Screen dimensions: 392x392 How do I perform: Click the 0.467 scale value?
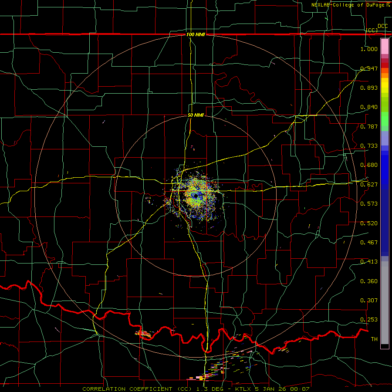[369, 242]
